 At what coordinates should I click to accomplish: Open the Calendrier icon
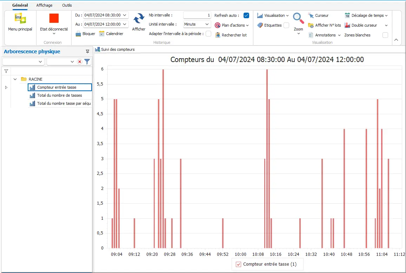point(102,34)
